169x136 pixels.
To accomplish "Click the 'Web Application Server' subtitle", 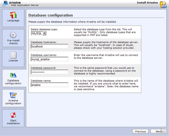I will tap(25, 5).
